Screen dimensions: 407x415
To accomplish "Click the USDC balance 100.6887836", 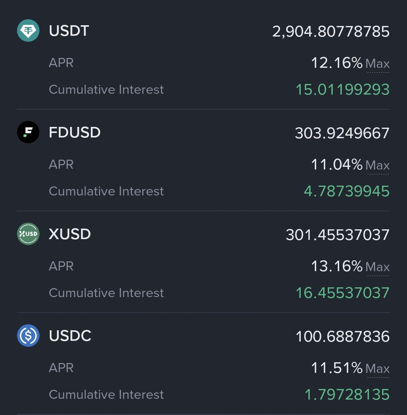I will pyautogui.click(x=343, y=337).
